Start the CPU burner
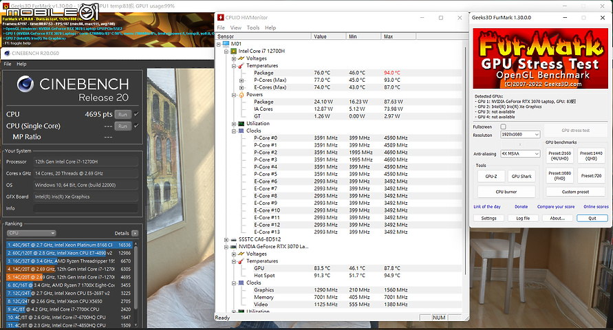Image resolution: width=613 pixels, height=330 pixels. [506, 192]
